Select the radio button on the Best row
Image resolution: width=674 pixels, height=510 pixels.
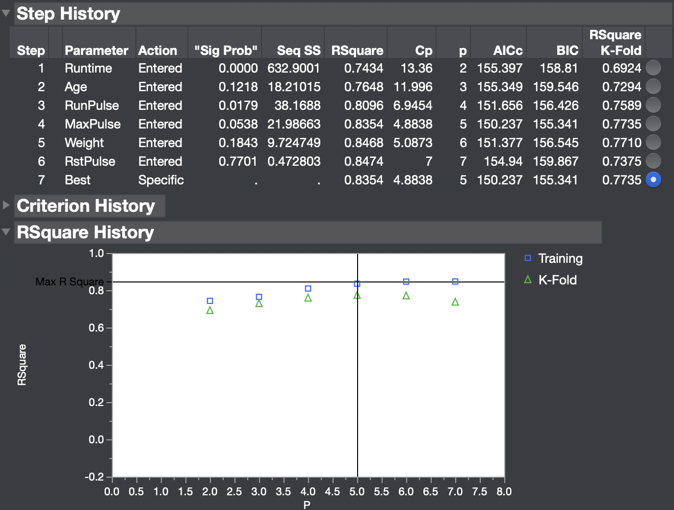coord(653,180)
